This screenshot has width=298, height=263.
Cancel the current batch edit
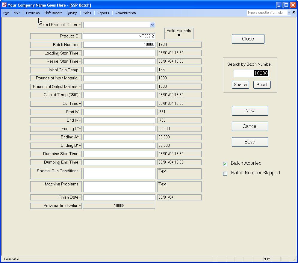[x=250, y=126]
